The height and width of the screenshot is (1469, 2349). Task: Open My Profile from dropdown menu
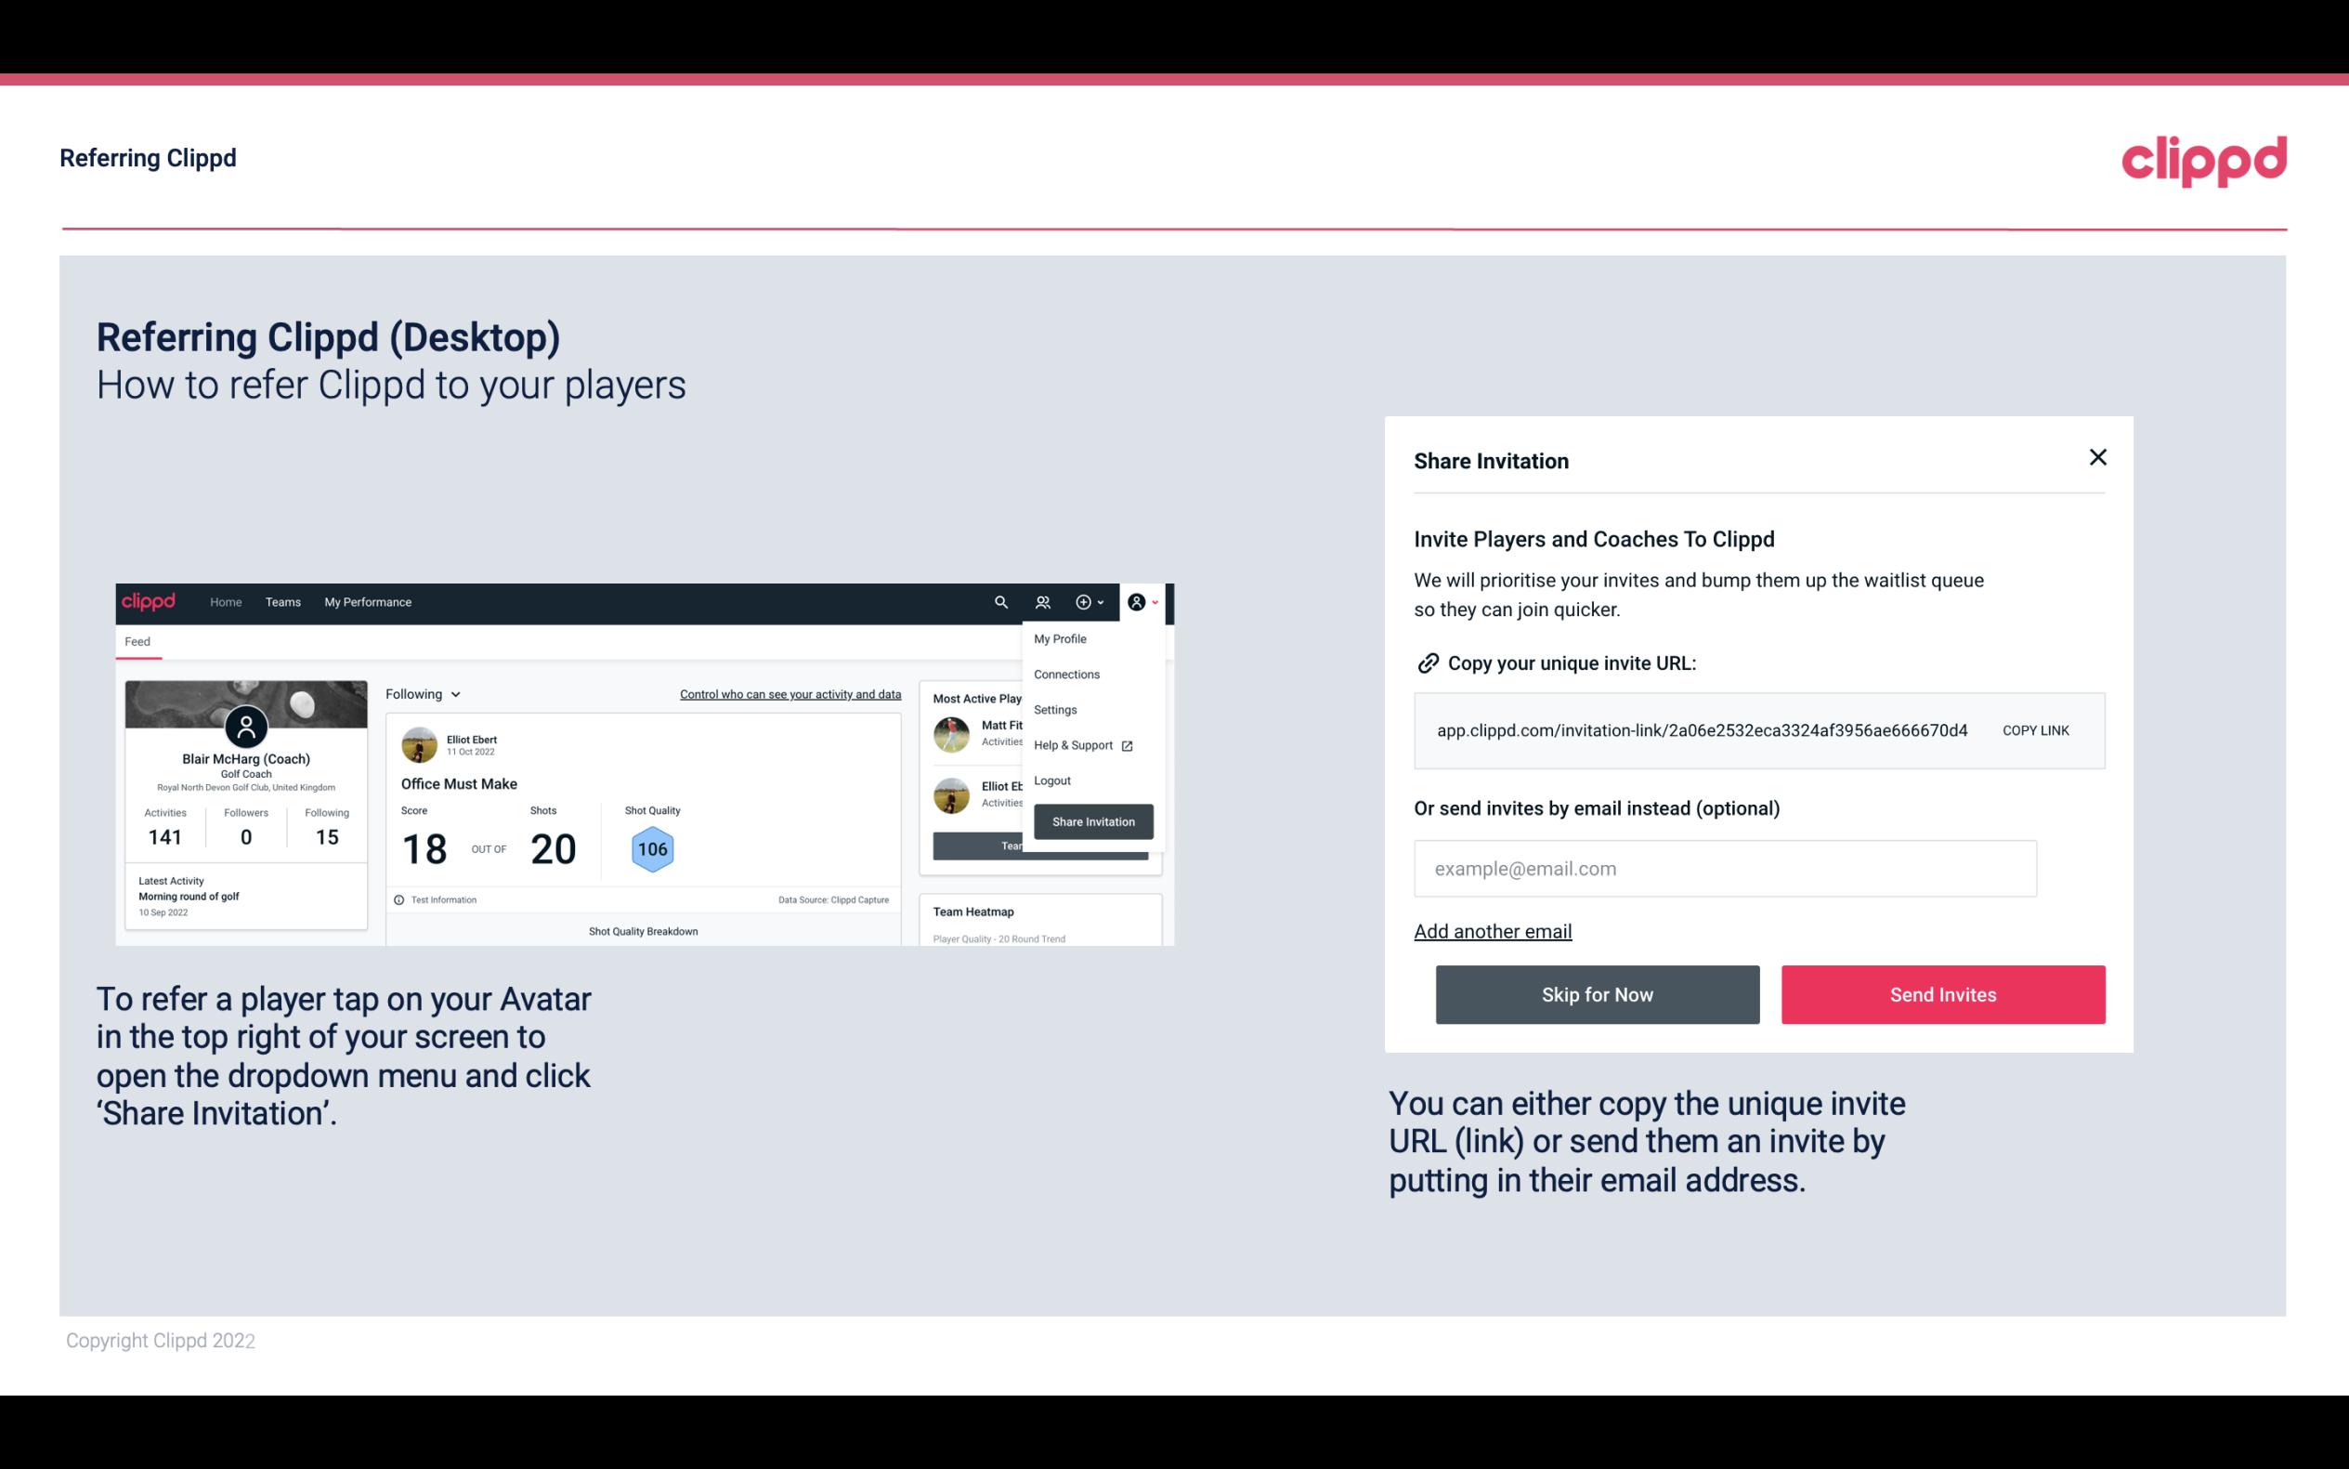(1061, 638)
